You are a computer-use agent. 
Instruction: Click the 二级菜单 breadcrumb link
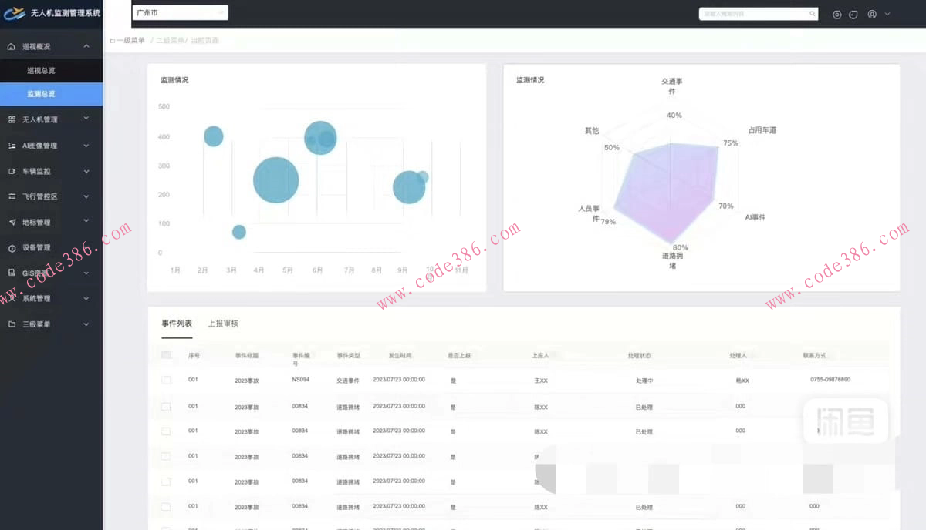[x=170, y=40]
